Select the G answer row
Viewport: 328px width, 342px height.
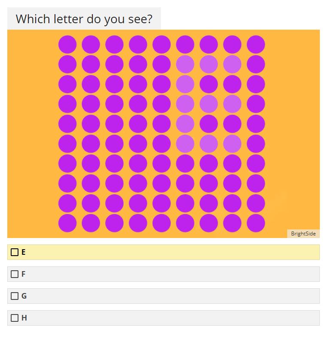pos(164,296)
